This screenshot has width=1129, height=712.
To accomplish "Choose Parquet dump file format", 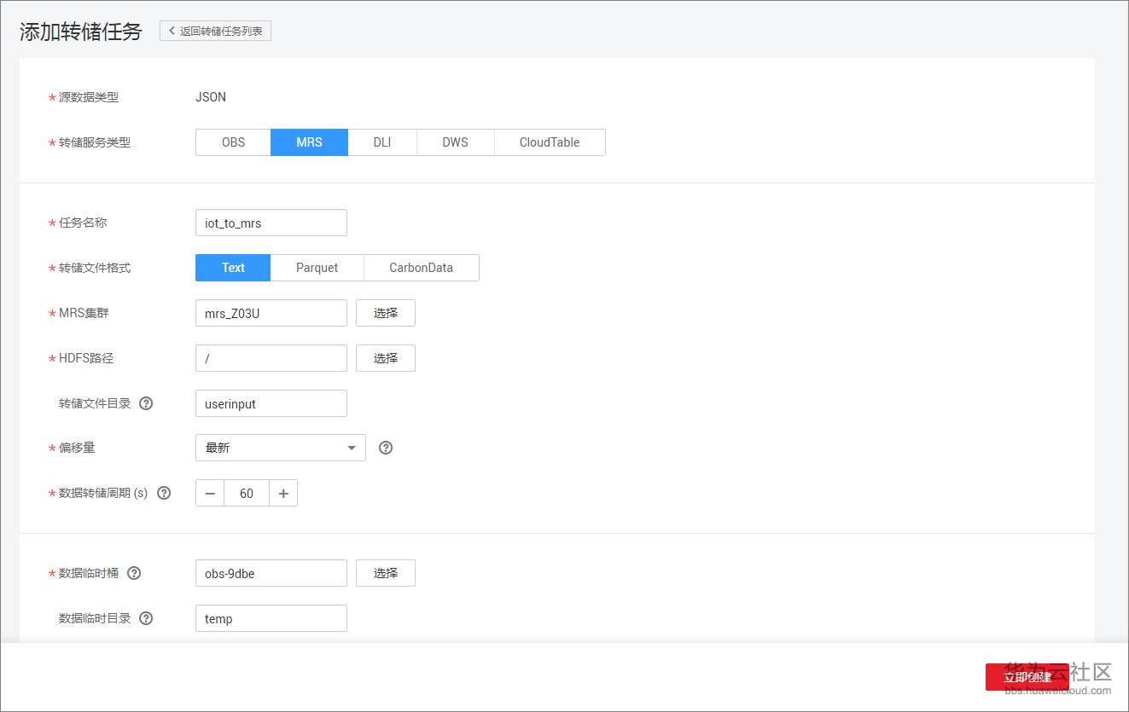I will tap(317, 268).
